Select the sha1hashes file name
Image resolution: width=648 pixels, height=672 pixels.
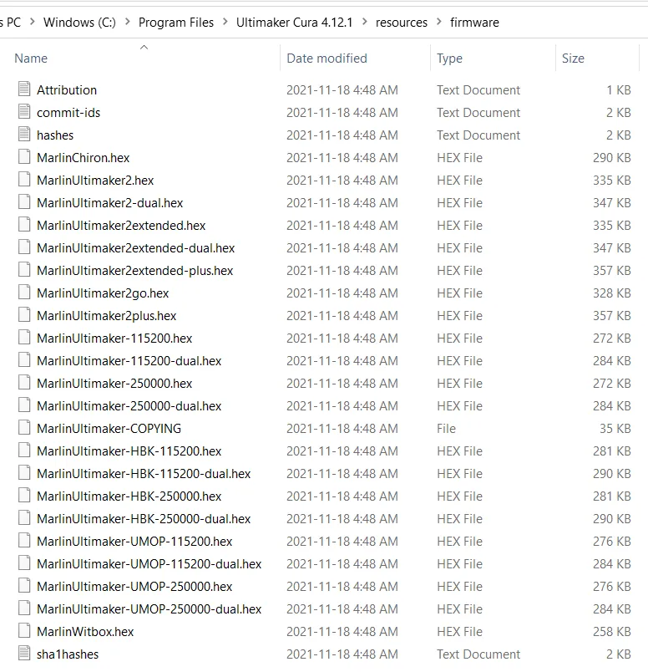click(68, 654)
